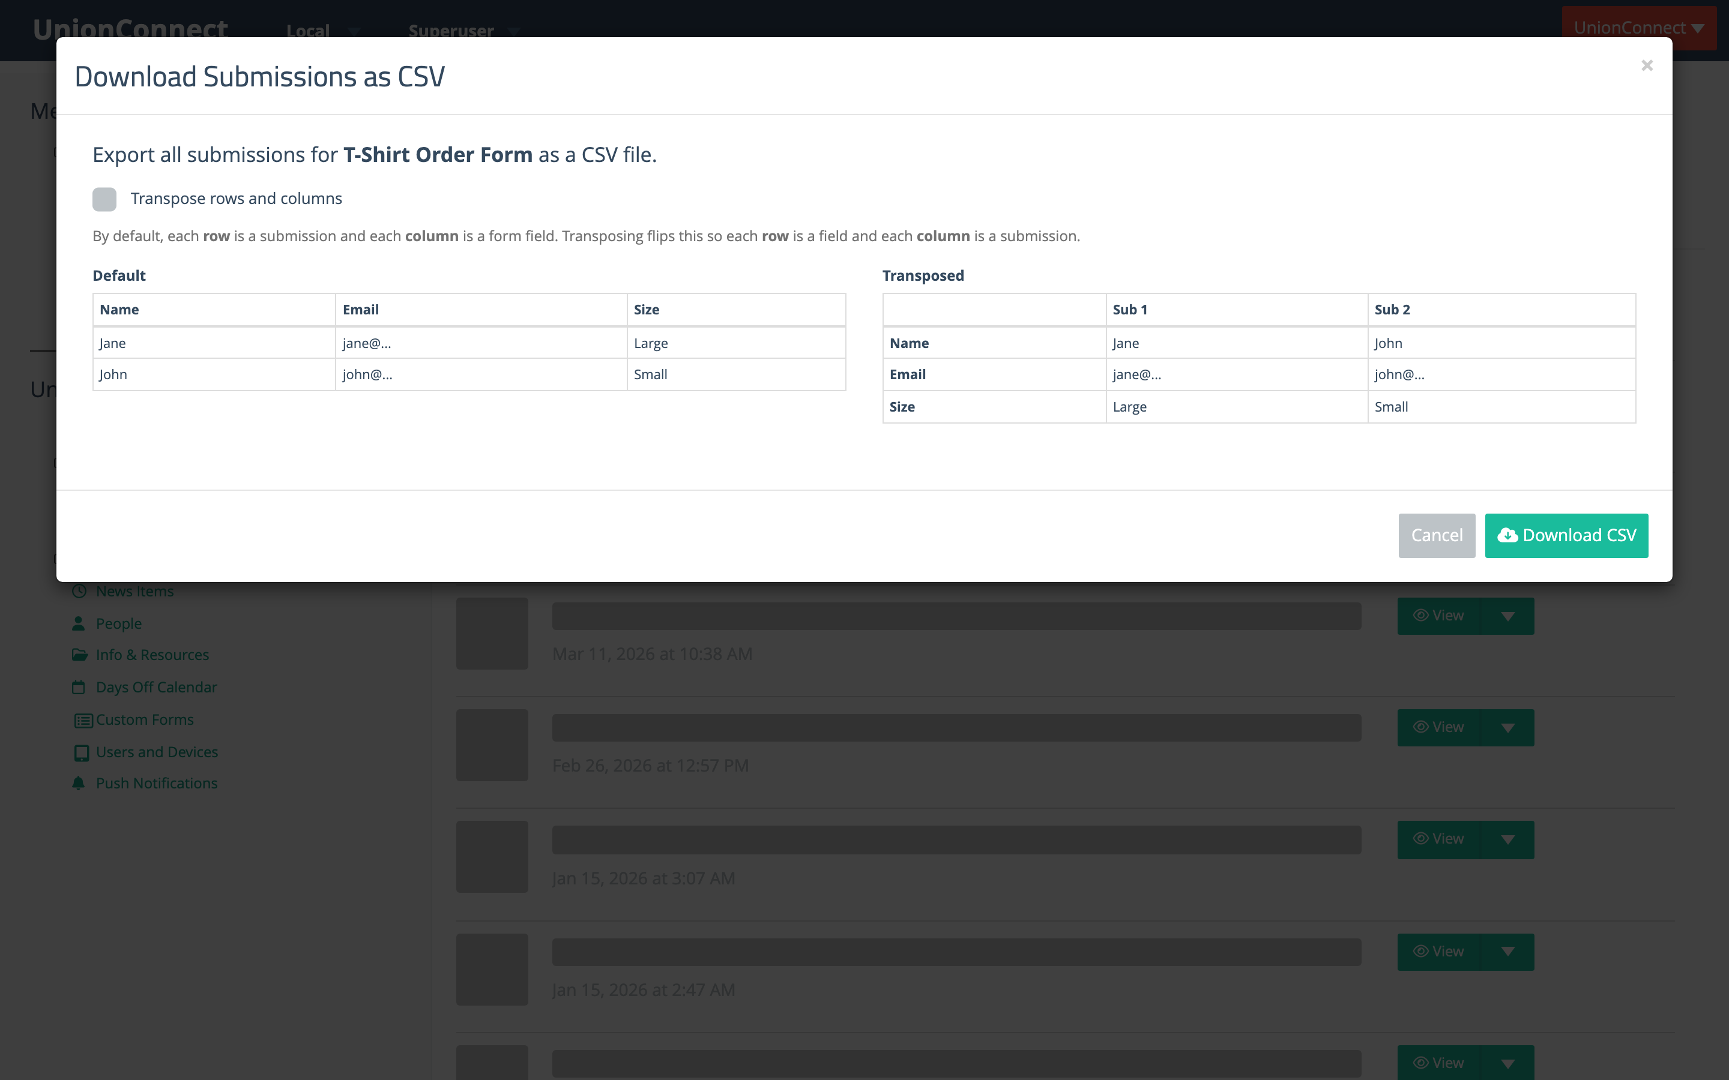Click the 'Mar 11, 2026 at 10:38 AM' timestamp
Image resolution: width=1729 pixels, height=1080 pixels.
653,654
